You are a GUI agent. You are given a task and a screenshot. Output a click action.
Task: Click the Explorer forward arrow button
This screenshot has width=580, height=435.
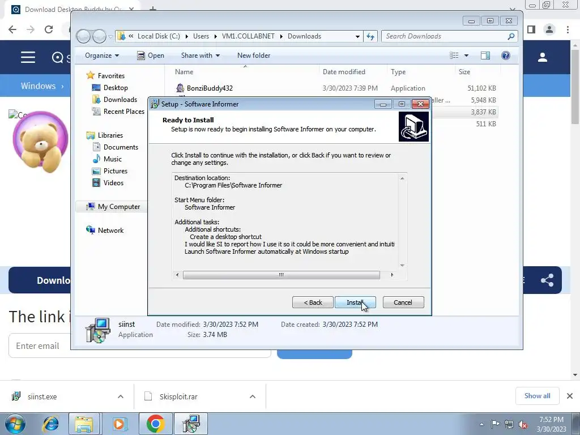coord(99,36)
